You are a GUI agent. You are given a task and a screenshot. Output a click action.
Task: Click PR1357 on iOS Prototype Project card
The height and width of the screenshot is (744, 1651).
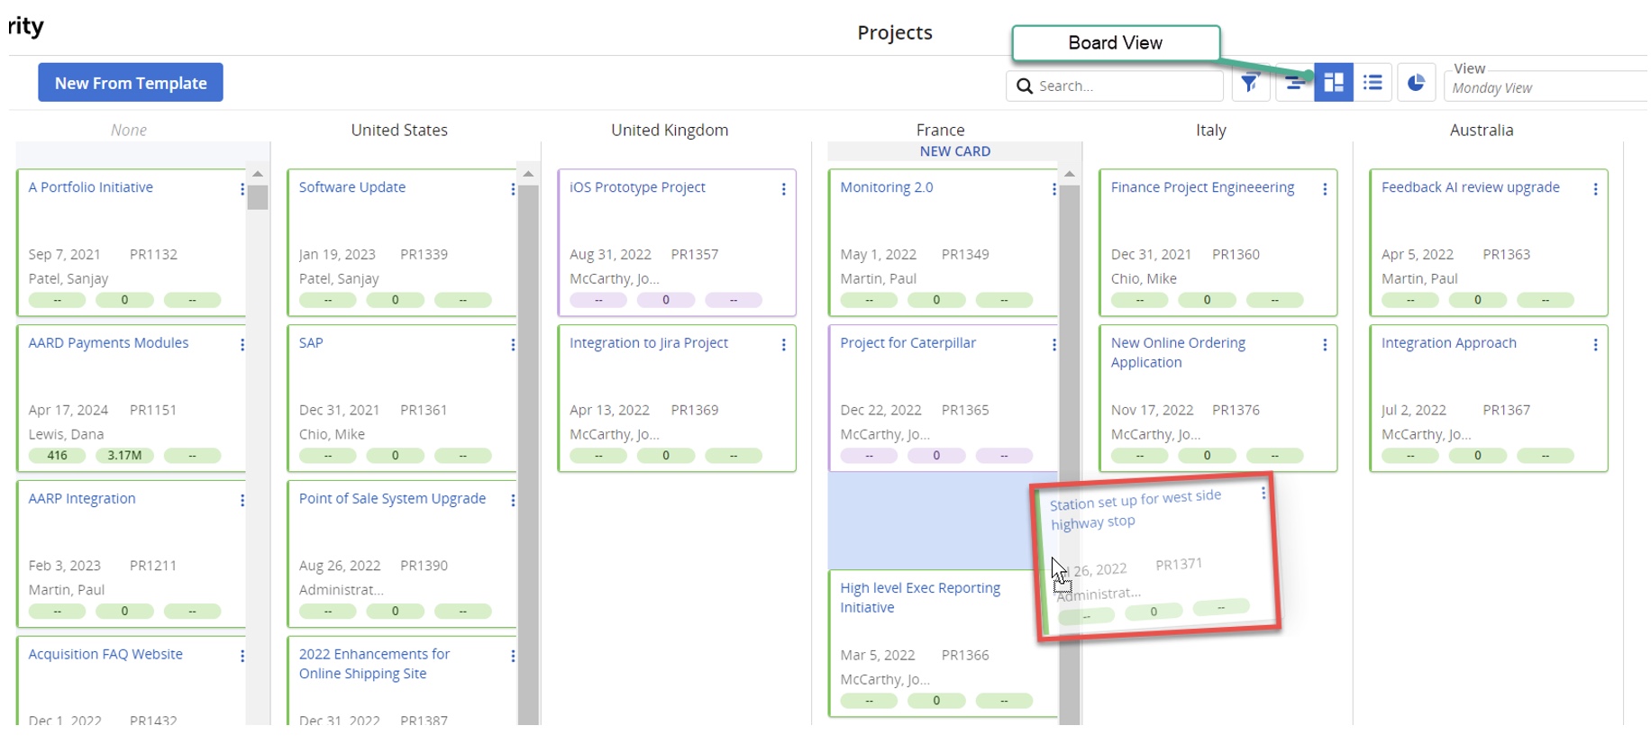(x=695, y=255)
